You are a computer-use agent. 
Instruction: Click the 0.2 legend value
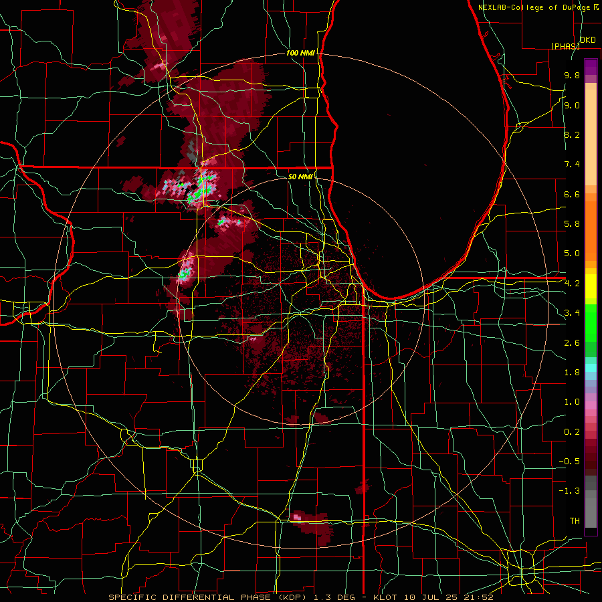[x=572, y=431]
